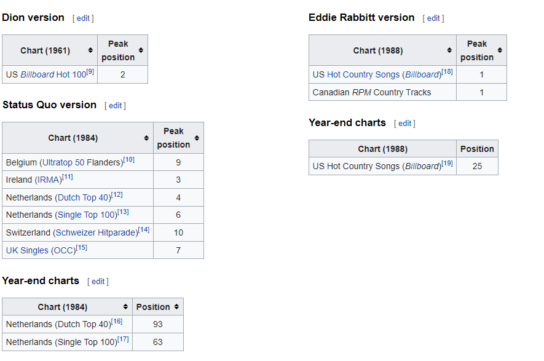Edit the Dion version section

pos(83,18)
